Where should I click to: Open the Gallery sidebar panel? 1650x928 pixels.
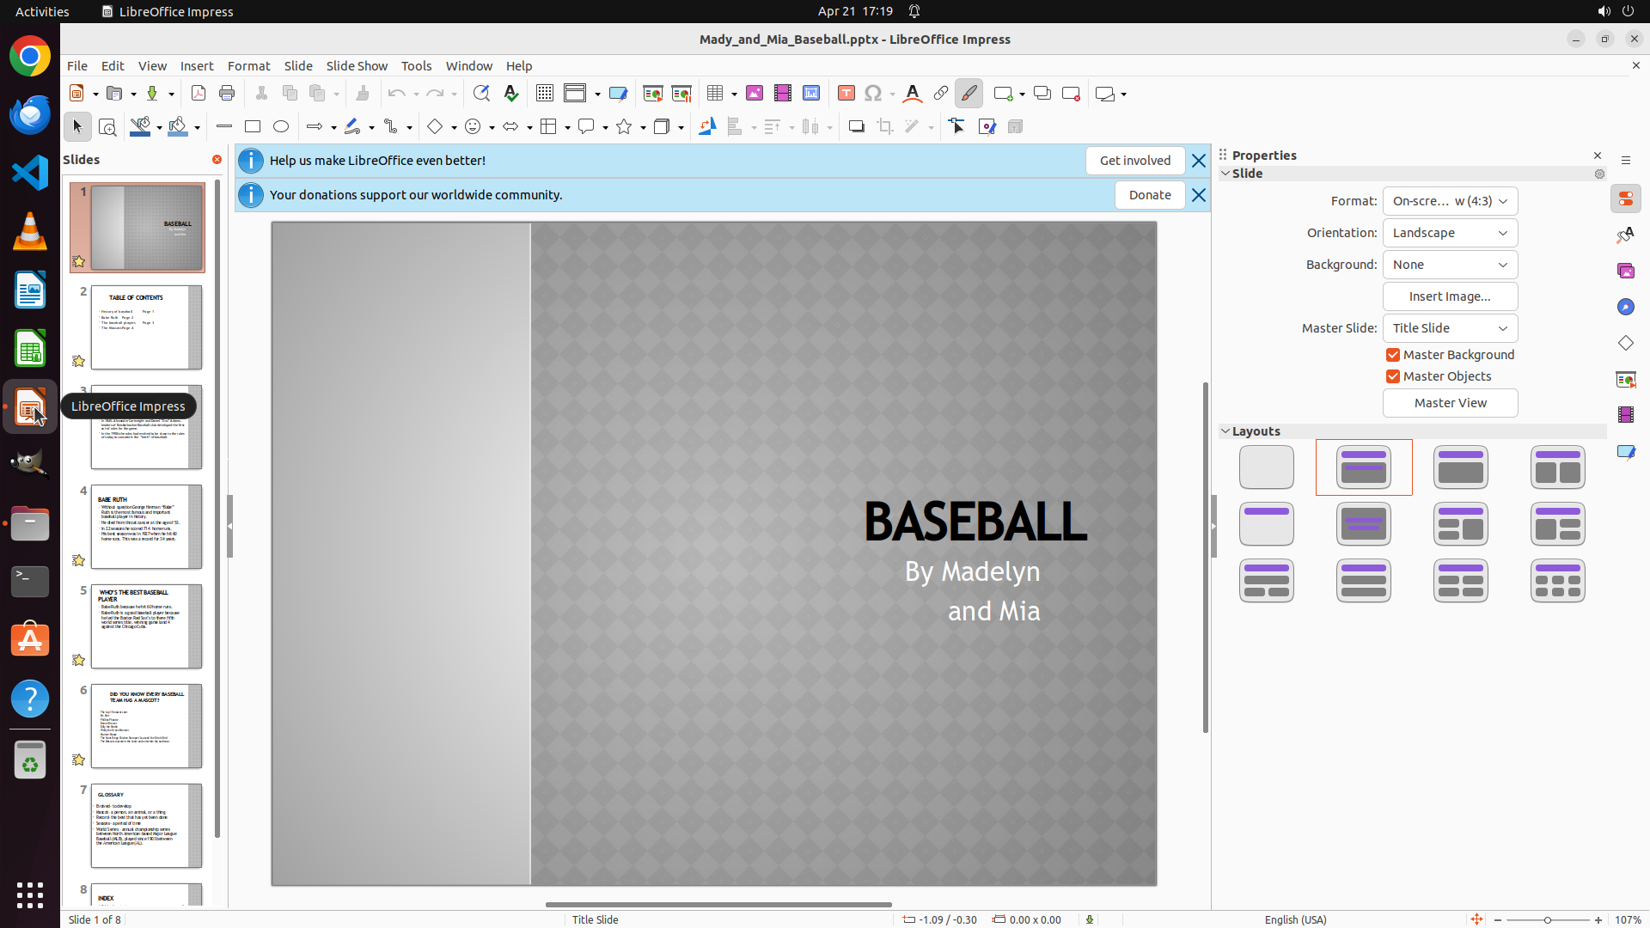[1625, 272]
